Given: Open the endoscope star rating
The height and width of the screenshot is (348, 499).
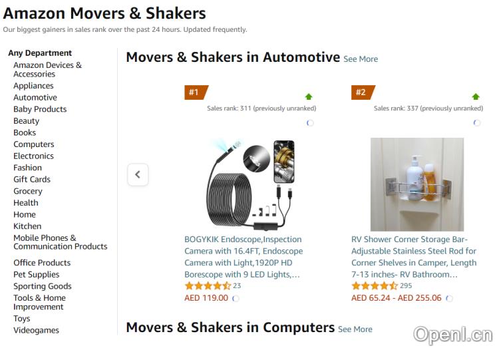Looking at the screenshot, I should click(208, 286).
